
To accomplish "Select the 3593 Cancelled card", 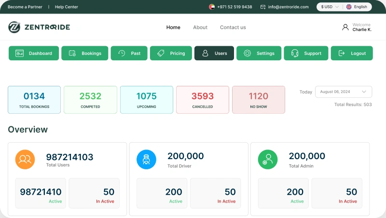I will (x=203, y=100).
